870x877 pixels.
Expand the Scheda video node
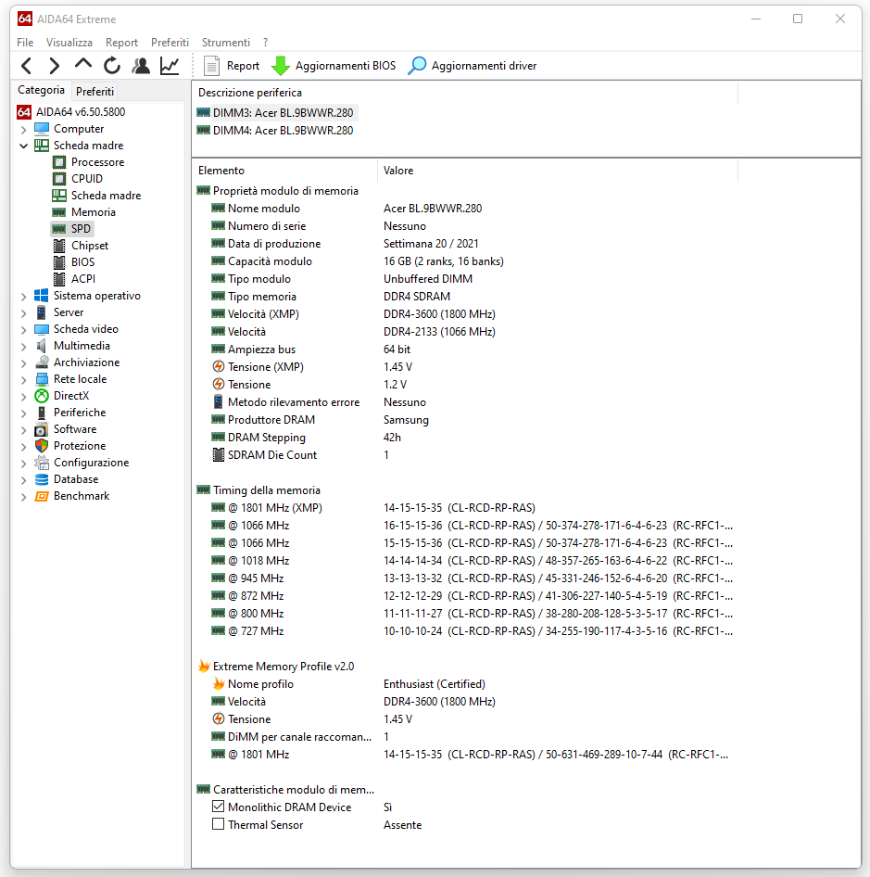(x=23, y=330)
